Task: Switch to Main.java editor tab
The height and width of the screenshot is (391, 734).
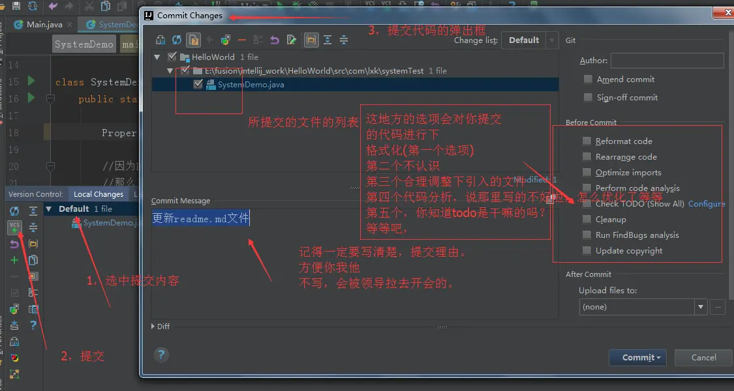Action: pyautogui.click(x=44, y=24)
